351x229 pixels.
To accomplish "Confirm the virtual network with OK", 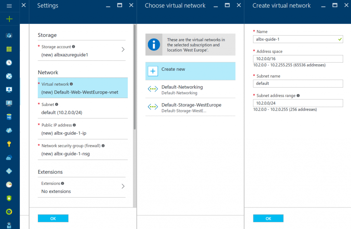I will click(x=268, y=218).
